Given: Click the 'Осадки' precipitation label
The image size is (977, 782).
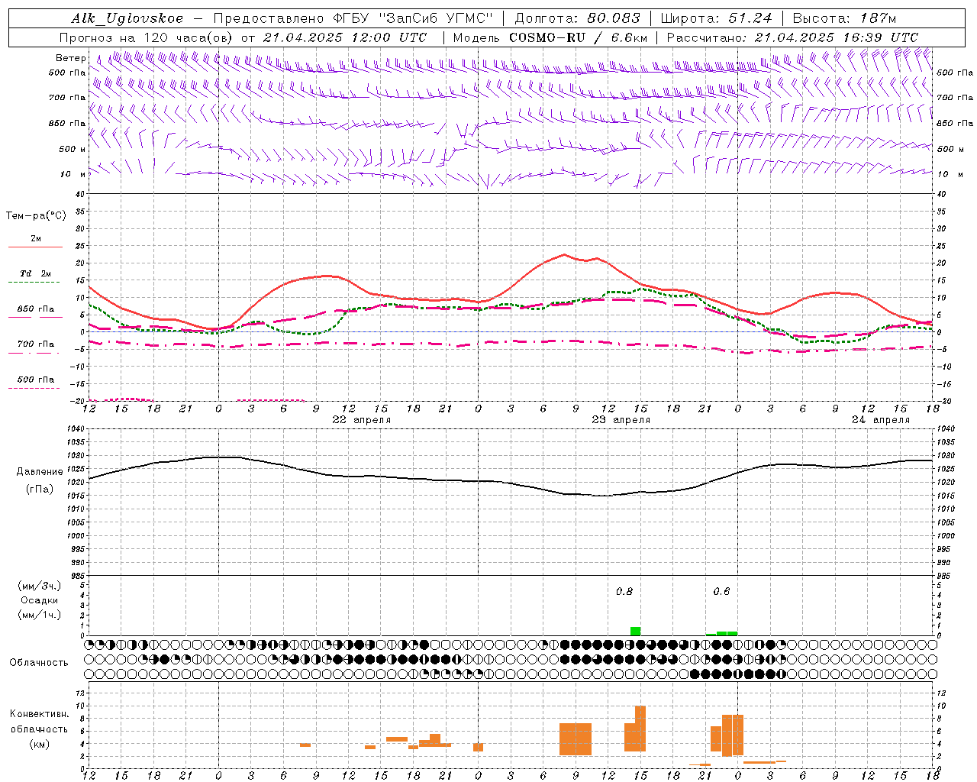Looking at the screenshot, I should pyautogui.click(x=40, y=600).
